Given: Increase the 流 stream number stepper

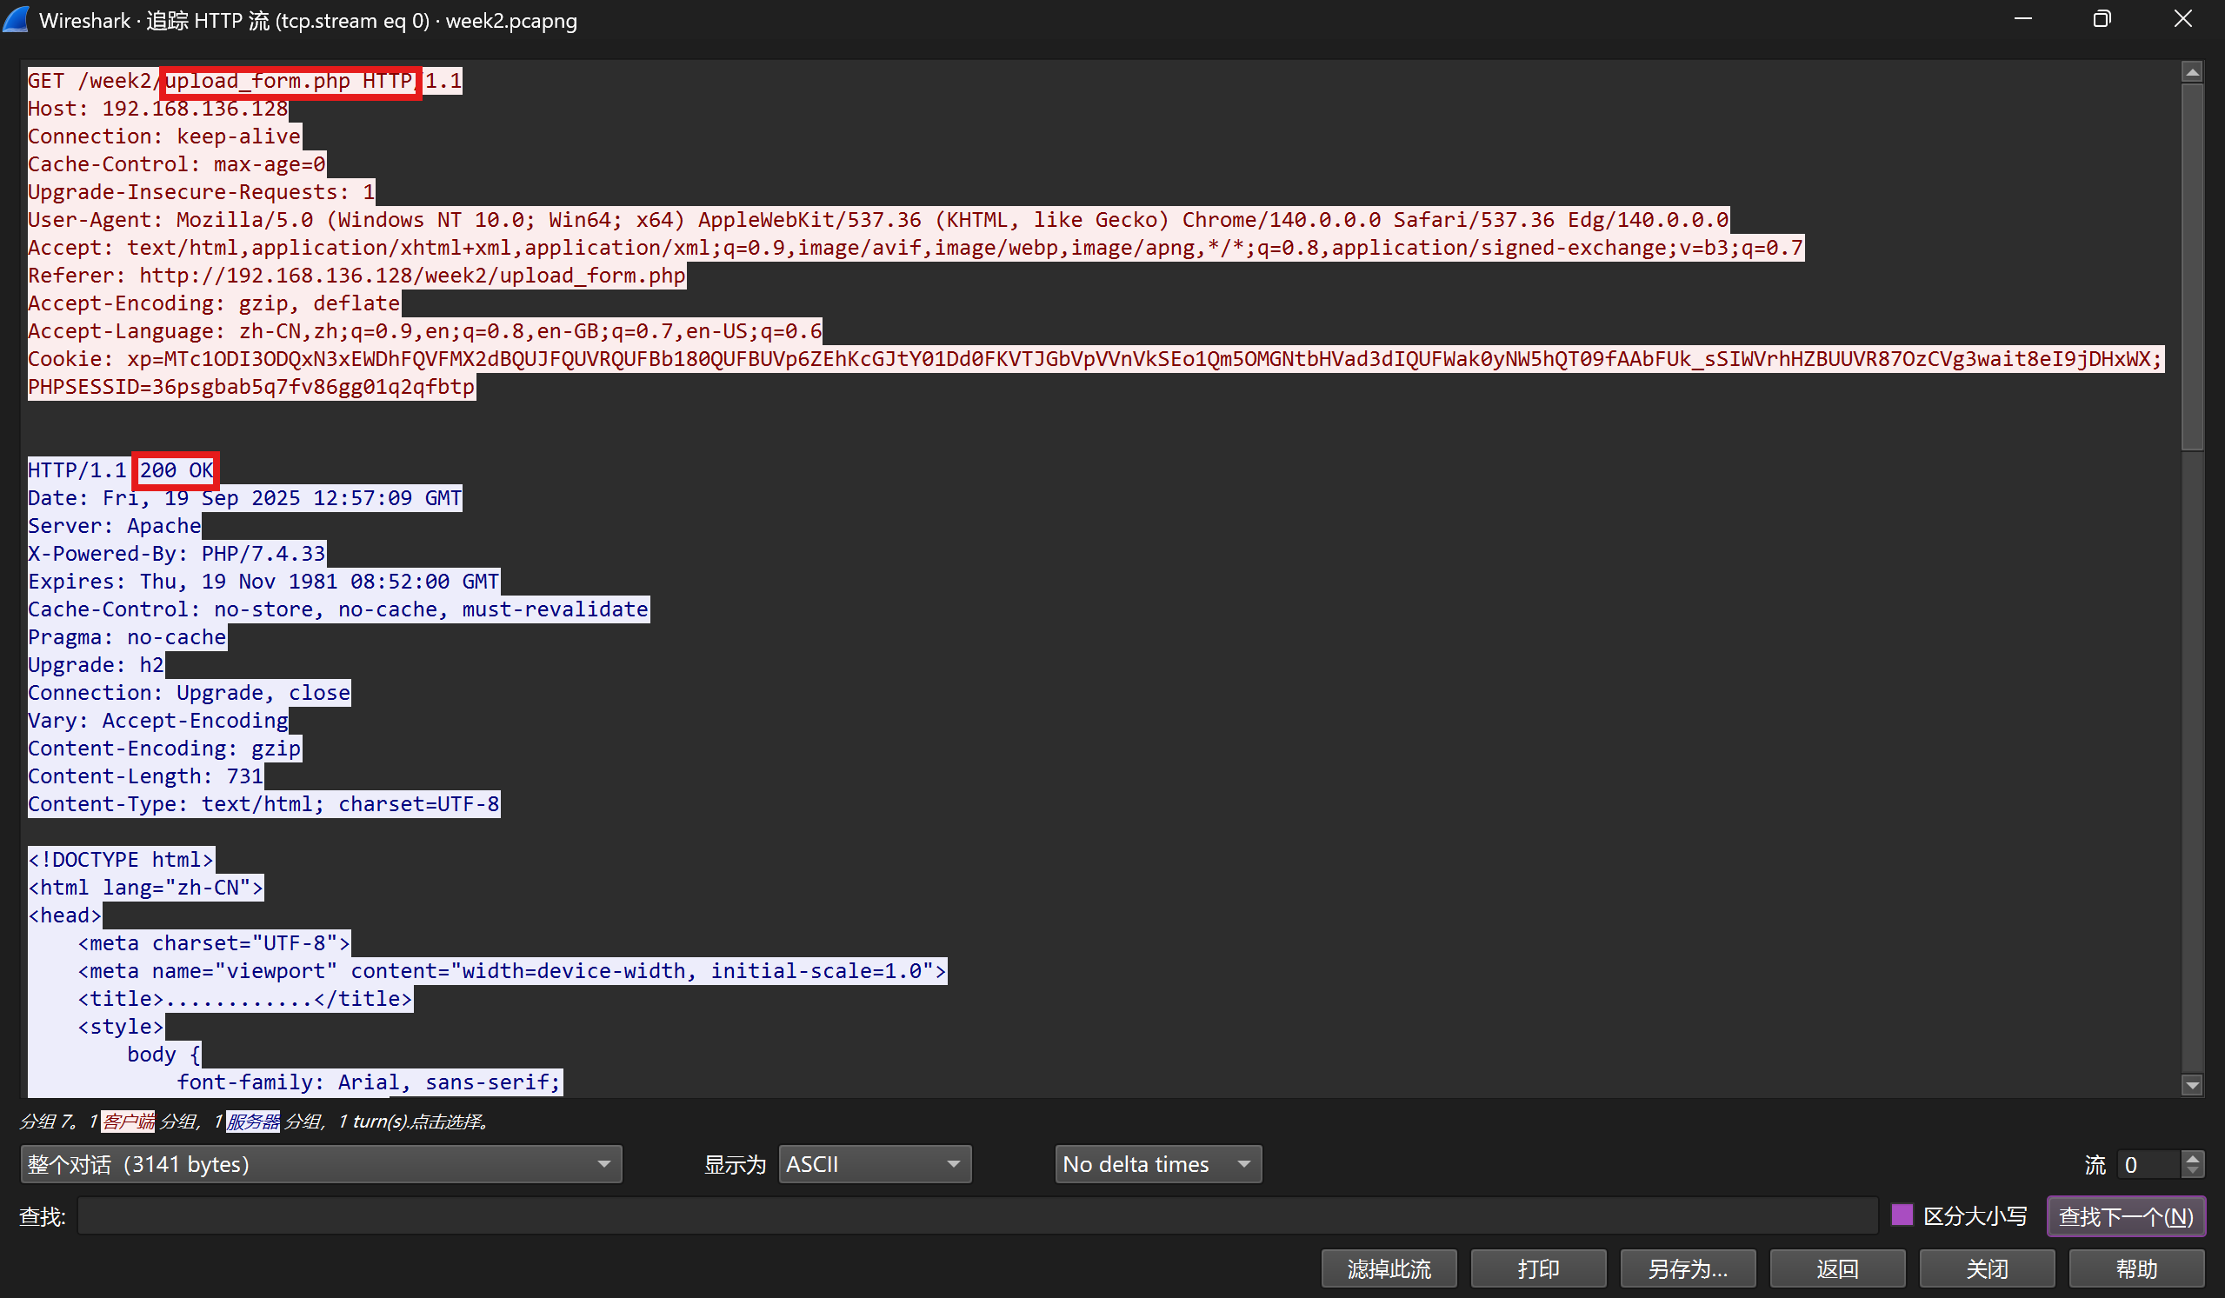Looking at the screenshot, I should pos(2192,1156).
